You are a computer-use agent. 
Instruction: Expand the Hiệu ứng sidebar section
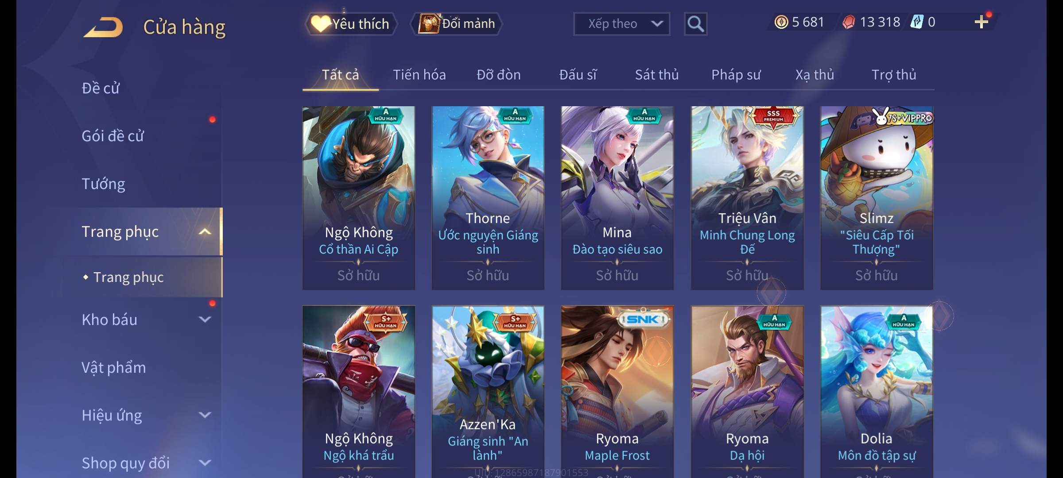(x=205, y=415)
